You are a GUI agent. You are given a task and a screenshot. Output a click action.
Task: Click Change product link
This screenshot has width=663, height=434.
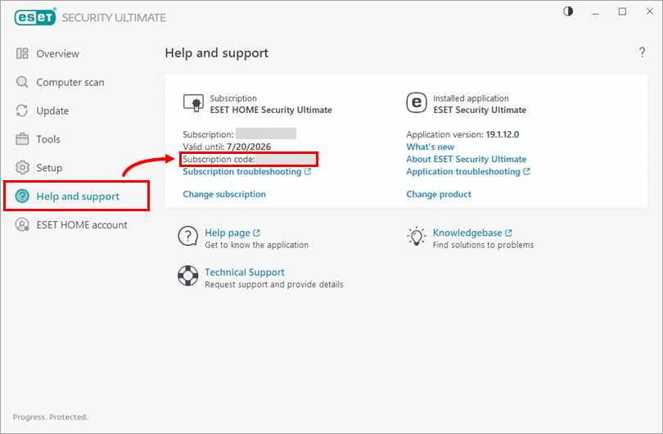point(439,194)
